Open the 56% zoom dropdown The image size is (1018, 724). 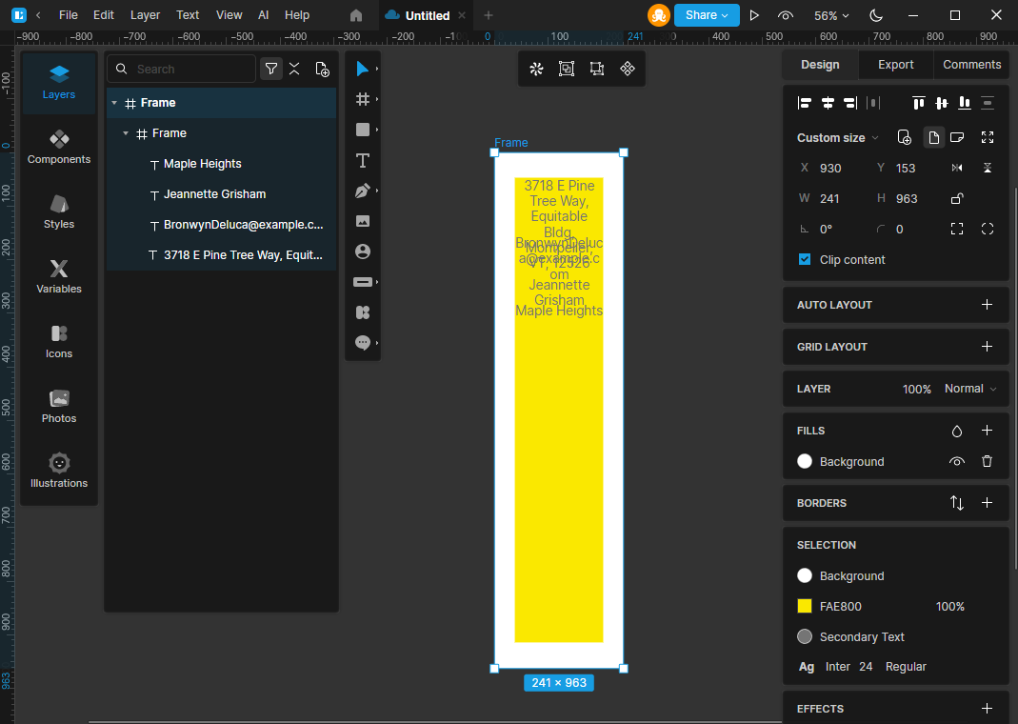831,15
